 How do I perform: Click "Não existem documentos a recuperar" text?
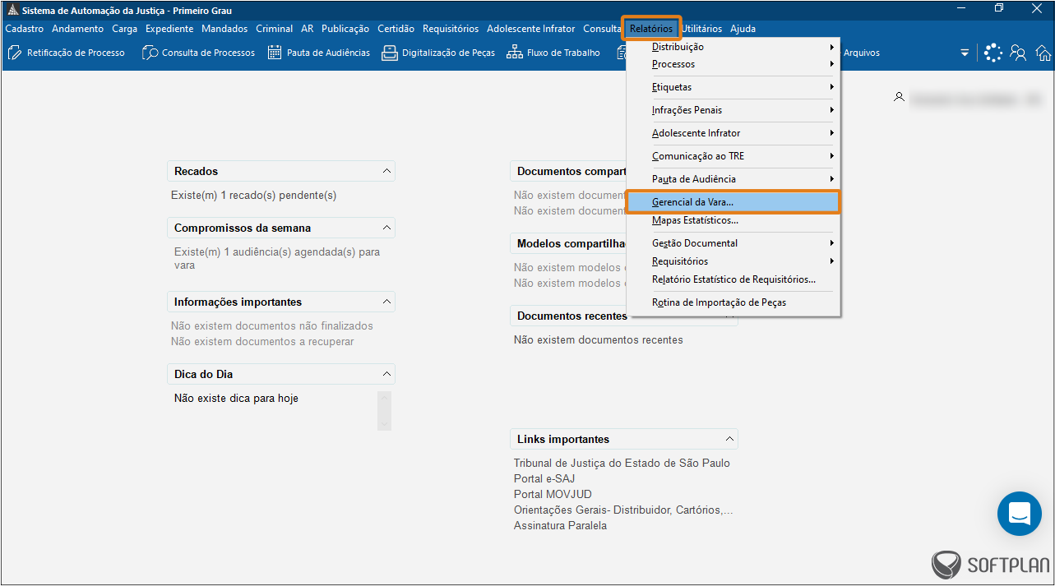[x=262, y=341]
